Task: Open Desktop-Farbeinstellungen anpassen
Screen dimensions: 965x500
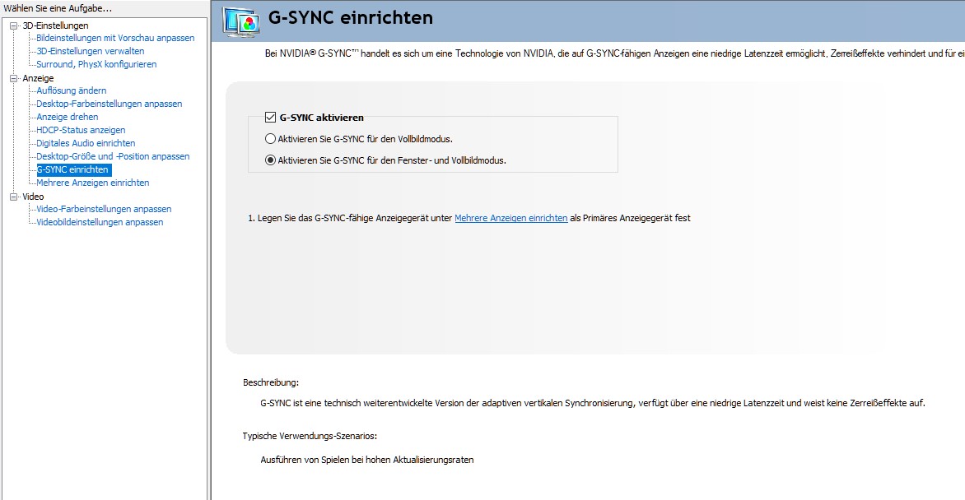Action: tap(109, 104)
